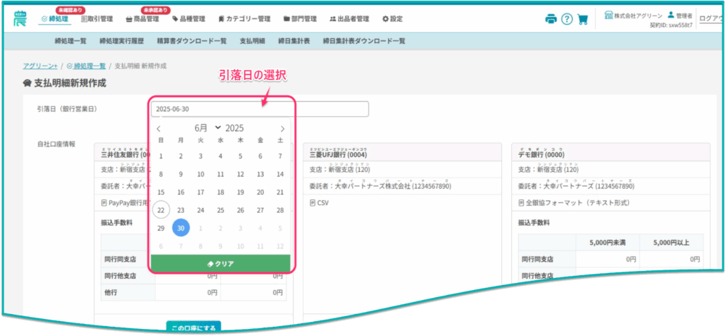Select June 29 in the calendar

pyautogui.click(x=161, y=228)
